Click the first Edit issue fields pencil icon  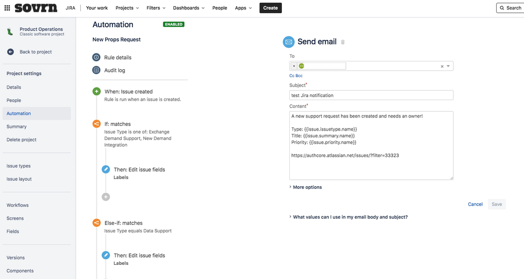coord(106,169)
